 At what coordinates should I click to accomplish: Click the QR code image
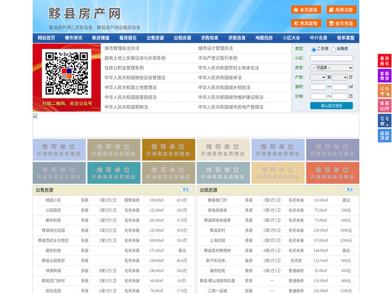click(x=66, y=73)
